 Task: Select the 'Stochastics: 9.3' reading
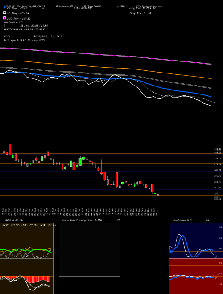click(x=13, y=22)
